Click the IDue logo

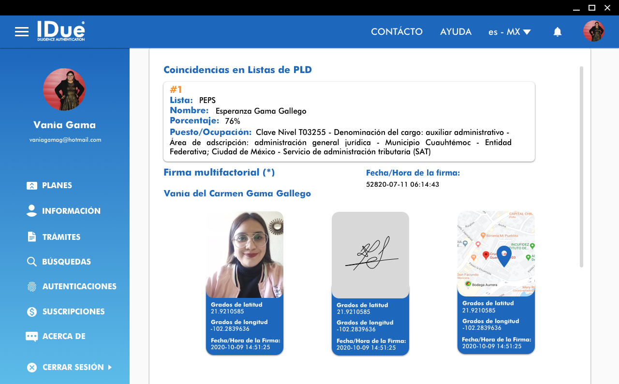click(x=61, y=31)
